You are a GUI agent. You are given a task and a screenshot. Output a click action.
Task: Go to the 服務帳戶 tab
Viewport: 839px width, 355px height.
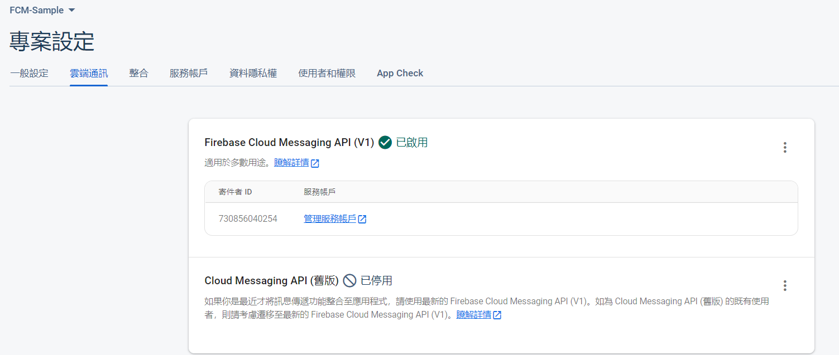tap(189, 73)
